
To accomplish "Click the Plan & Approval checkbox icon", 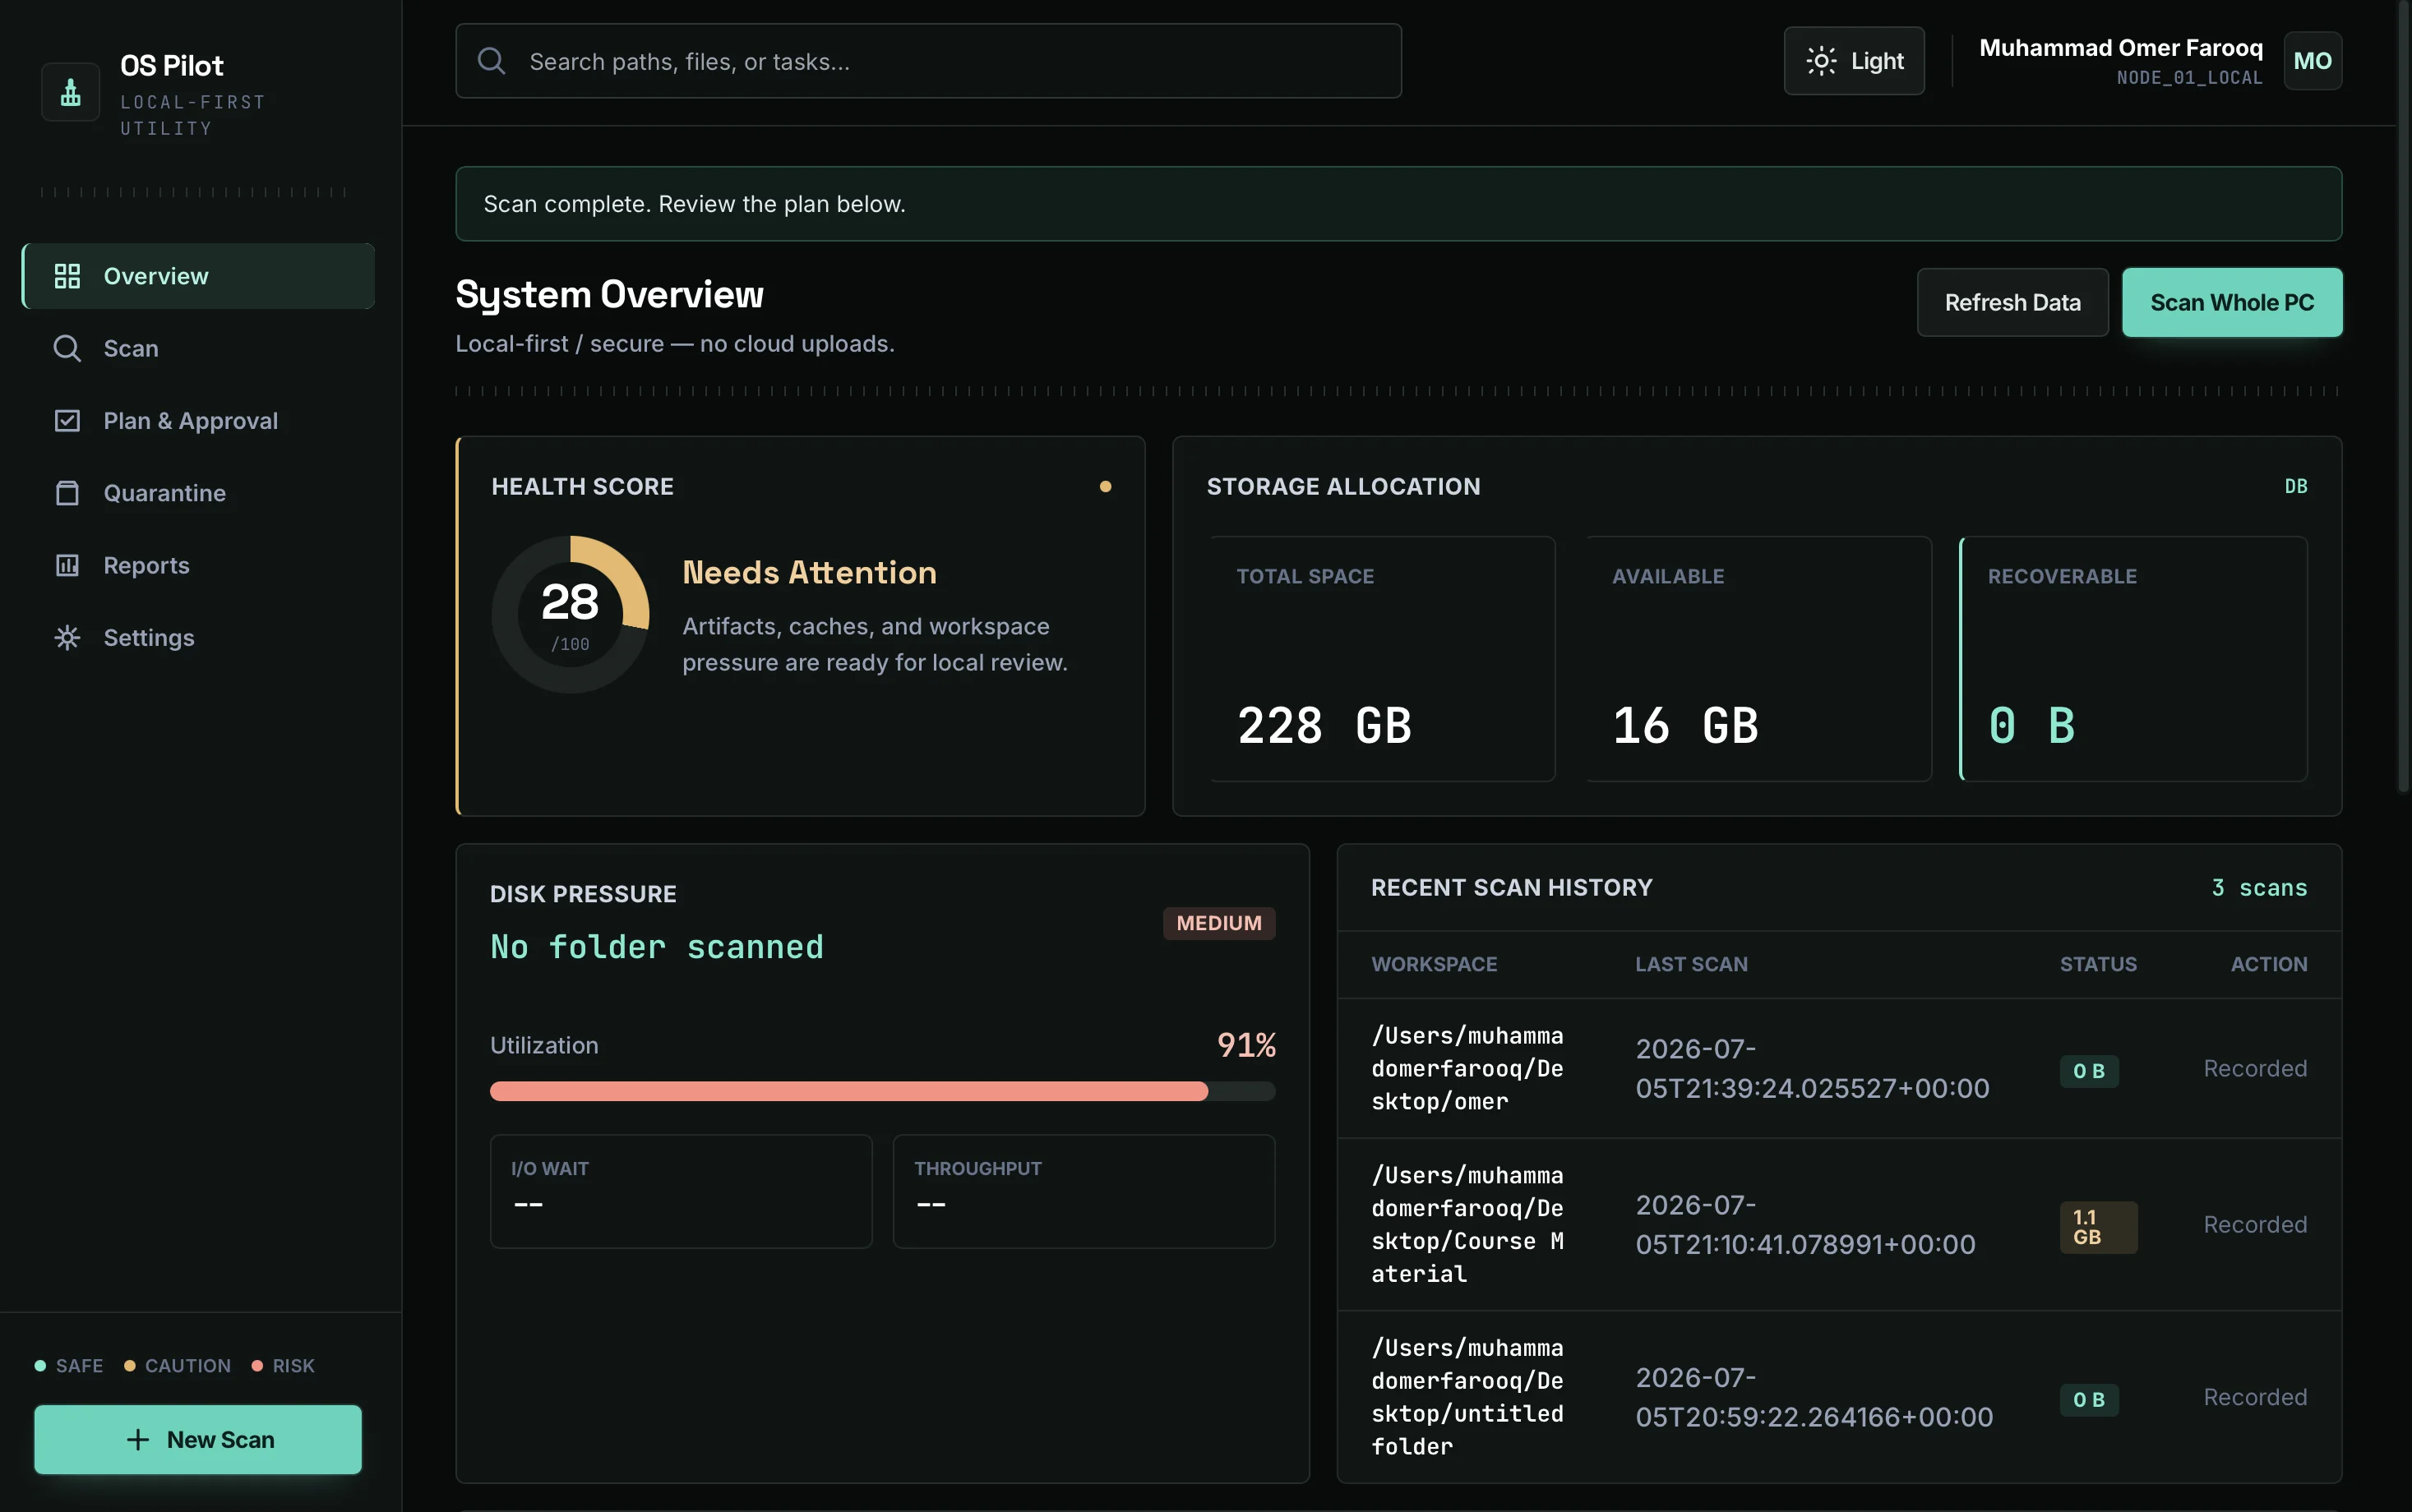I will 67,421.
